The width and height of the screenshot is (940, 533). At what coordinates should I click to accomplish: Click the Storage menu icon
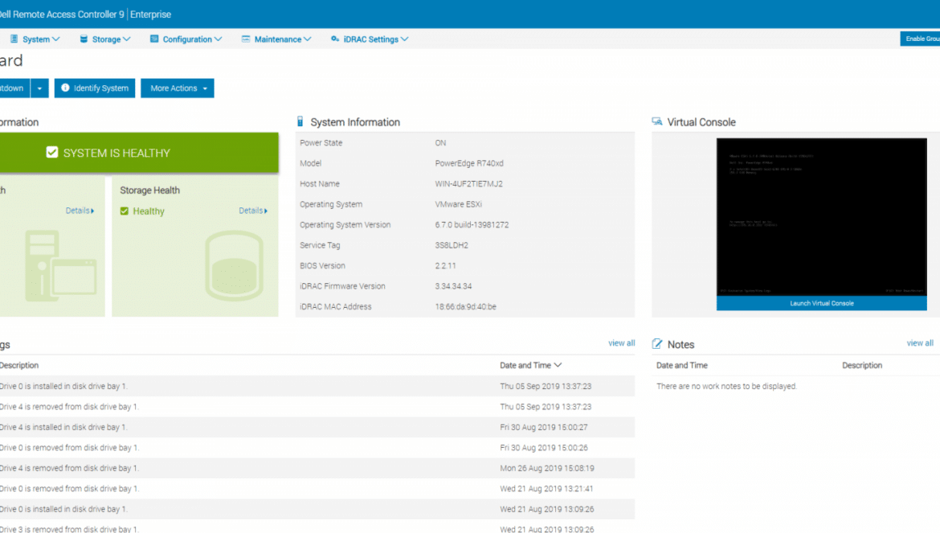84,39
